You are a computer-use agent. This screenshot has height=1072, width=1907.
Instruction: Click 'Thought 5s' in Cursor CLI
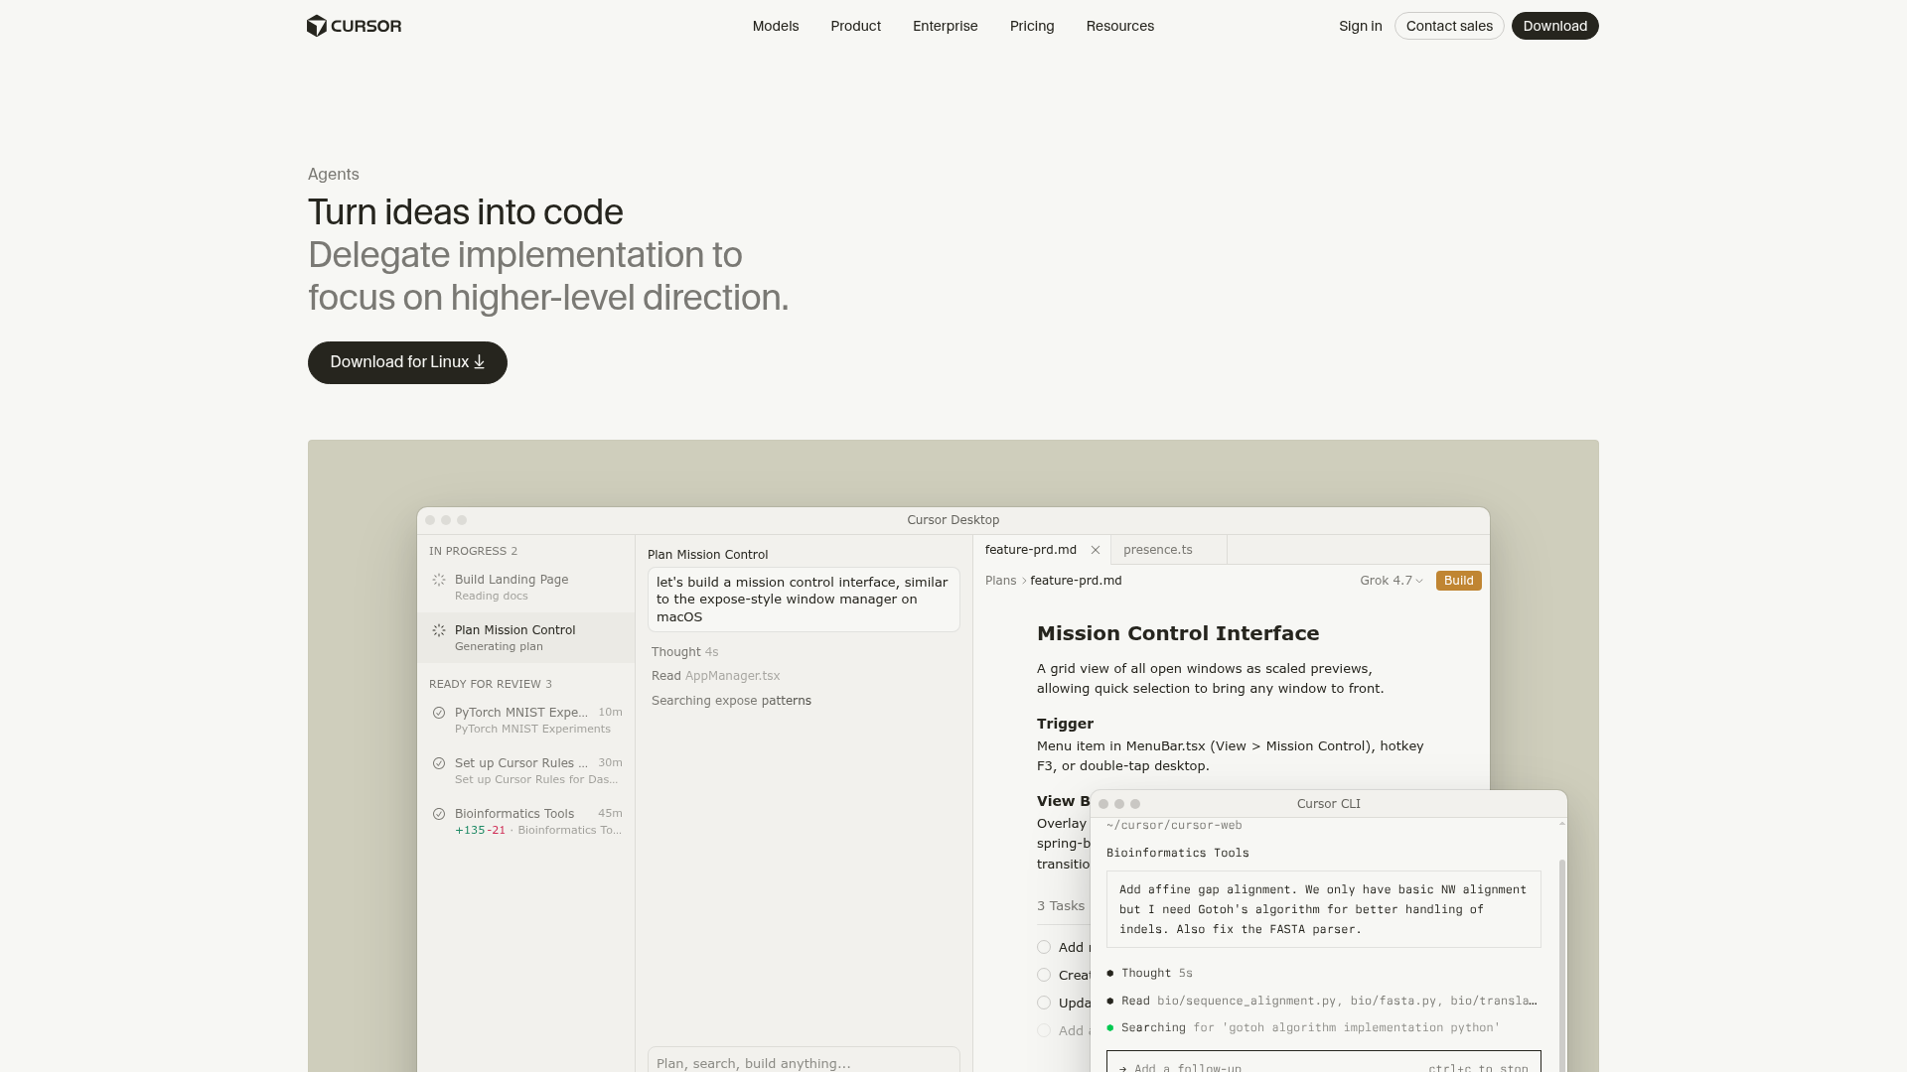pos(1157,973)
